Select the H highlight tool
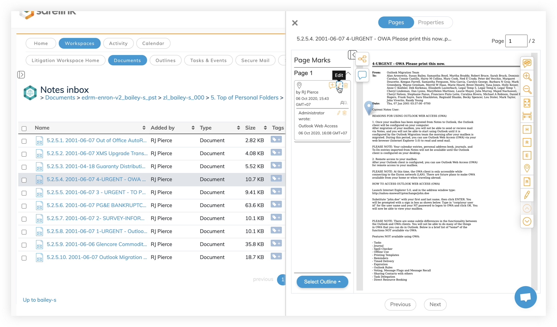This screenshot has height=327, width=557. click(x=527, y=130)
